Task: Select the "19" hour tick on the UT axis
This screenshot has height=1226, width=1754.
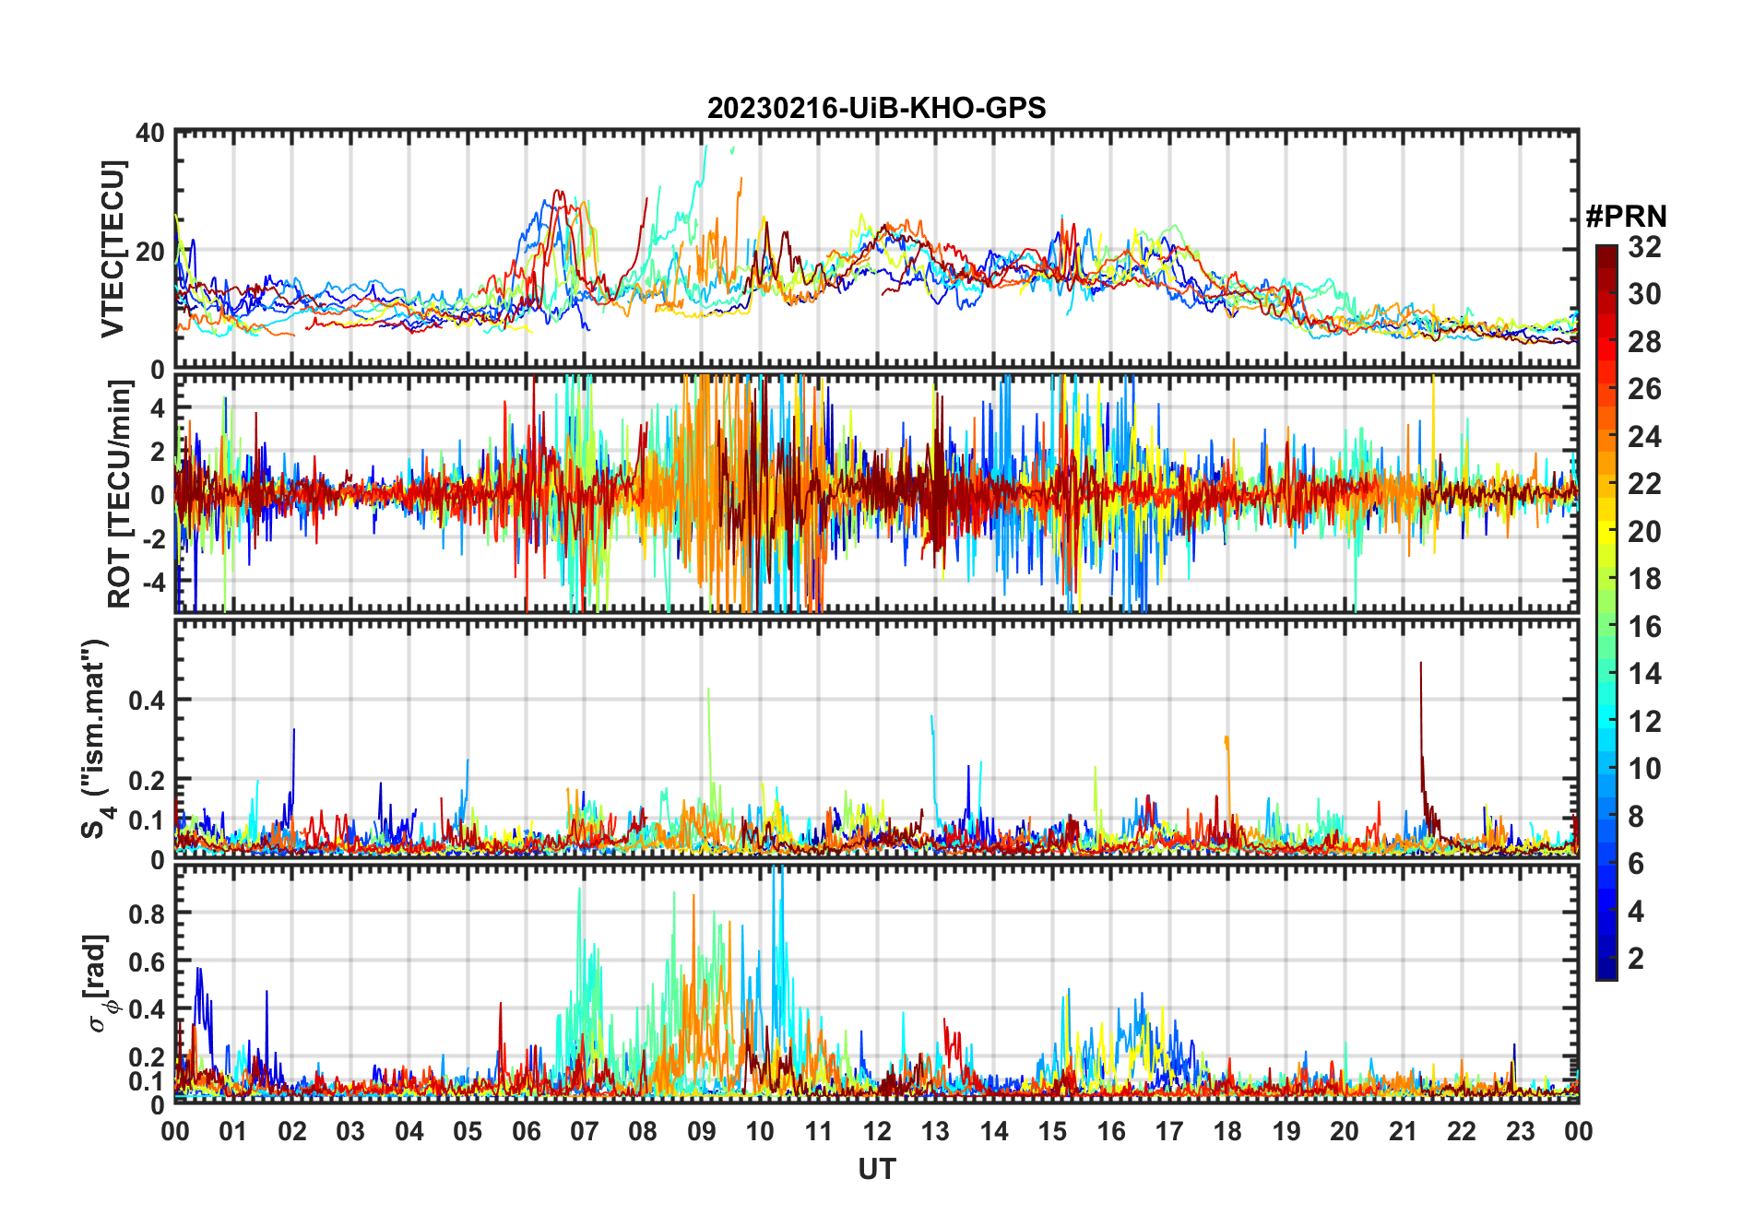Action: [1286, 1132]
